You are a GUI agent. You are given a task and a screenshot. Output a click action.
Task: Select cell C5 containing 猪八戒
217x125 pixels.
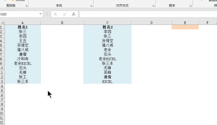pyautogui.click(x=107, y=45)
